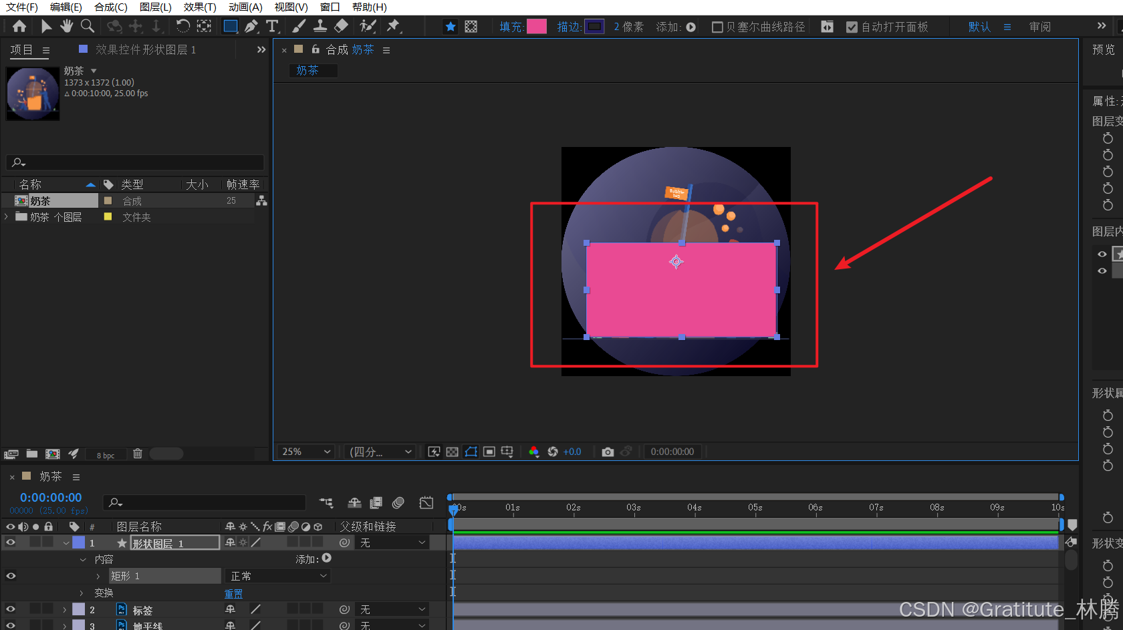Open parent dropdown for 形状图层 1
Viewport: 1123px width, 630px height.
click(392, 543)
